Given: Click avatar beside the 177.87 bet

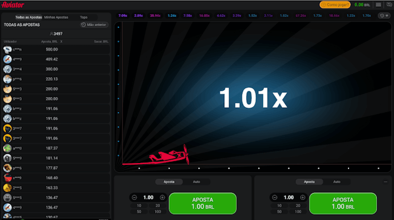Looking at the screenshot, I should 7,168.
